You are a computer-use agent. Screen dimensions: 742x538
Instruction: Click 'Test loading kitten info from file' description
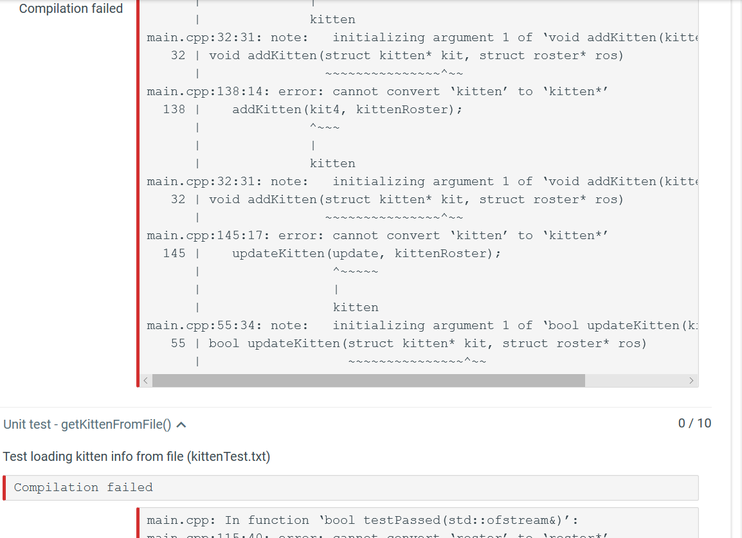[136, 456]
